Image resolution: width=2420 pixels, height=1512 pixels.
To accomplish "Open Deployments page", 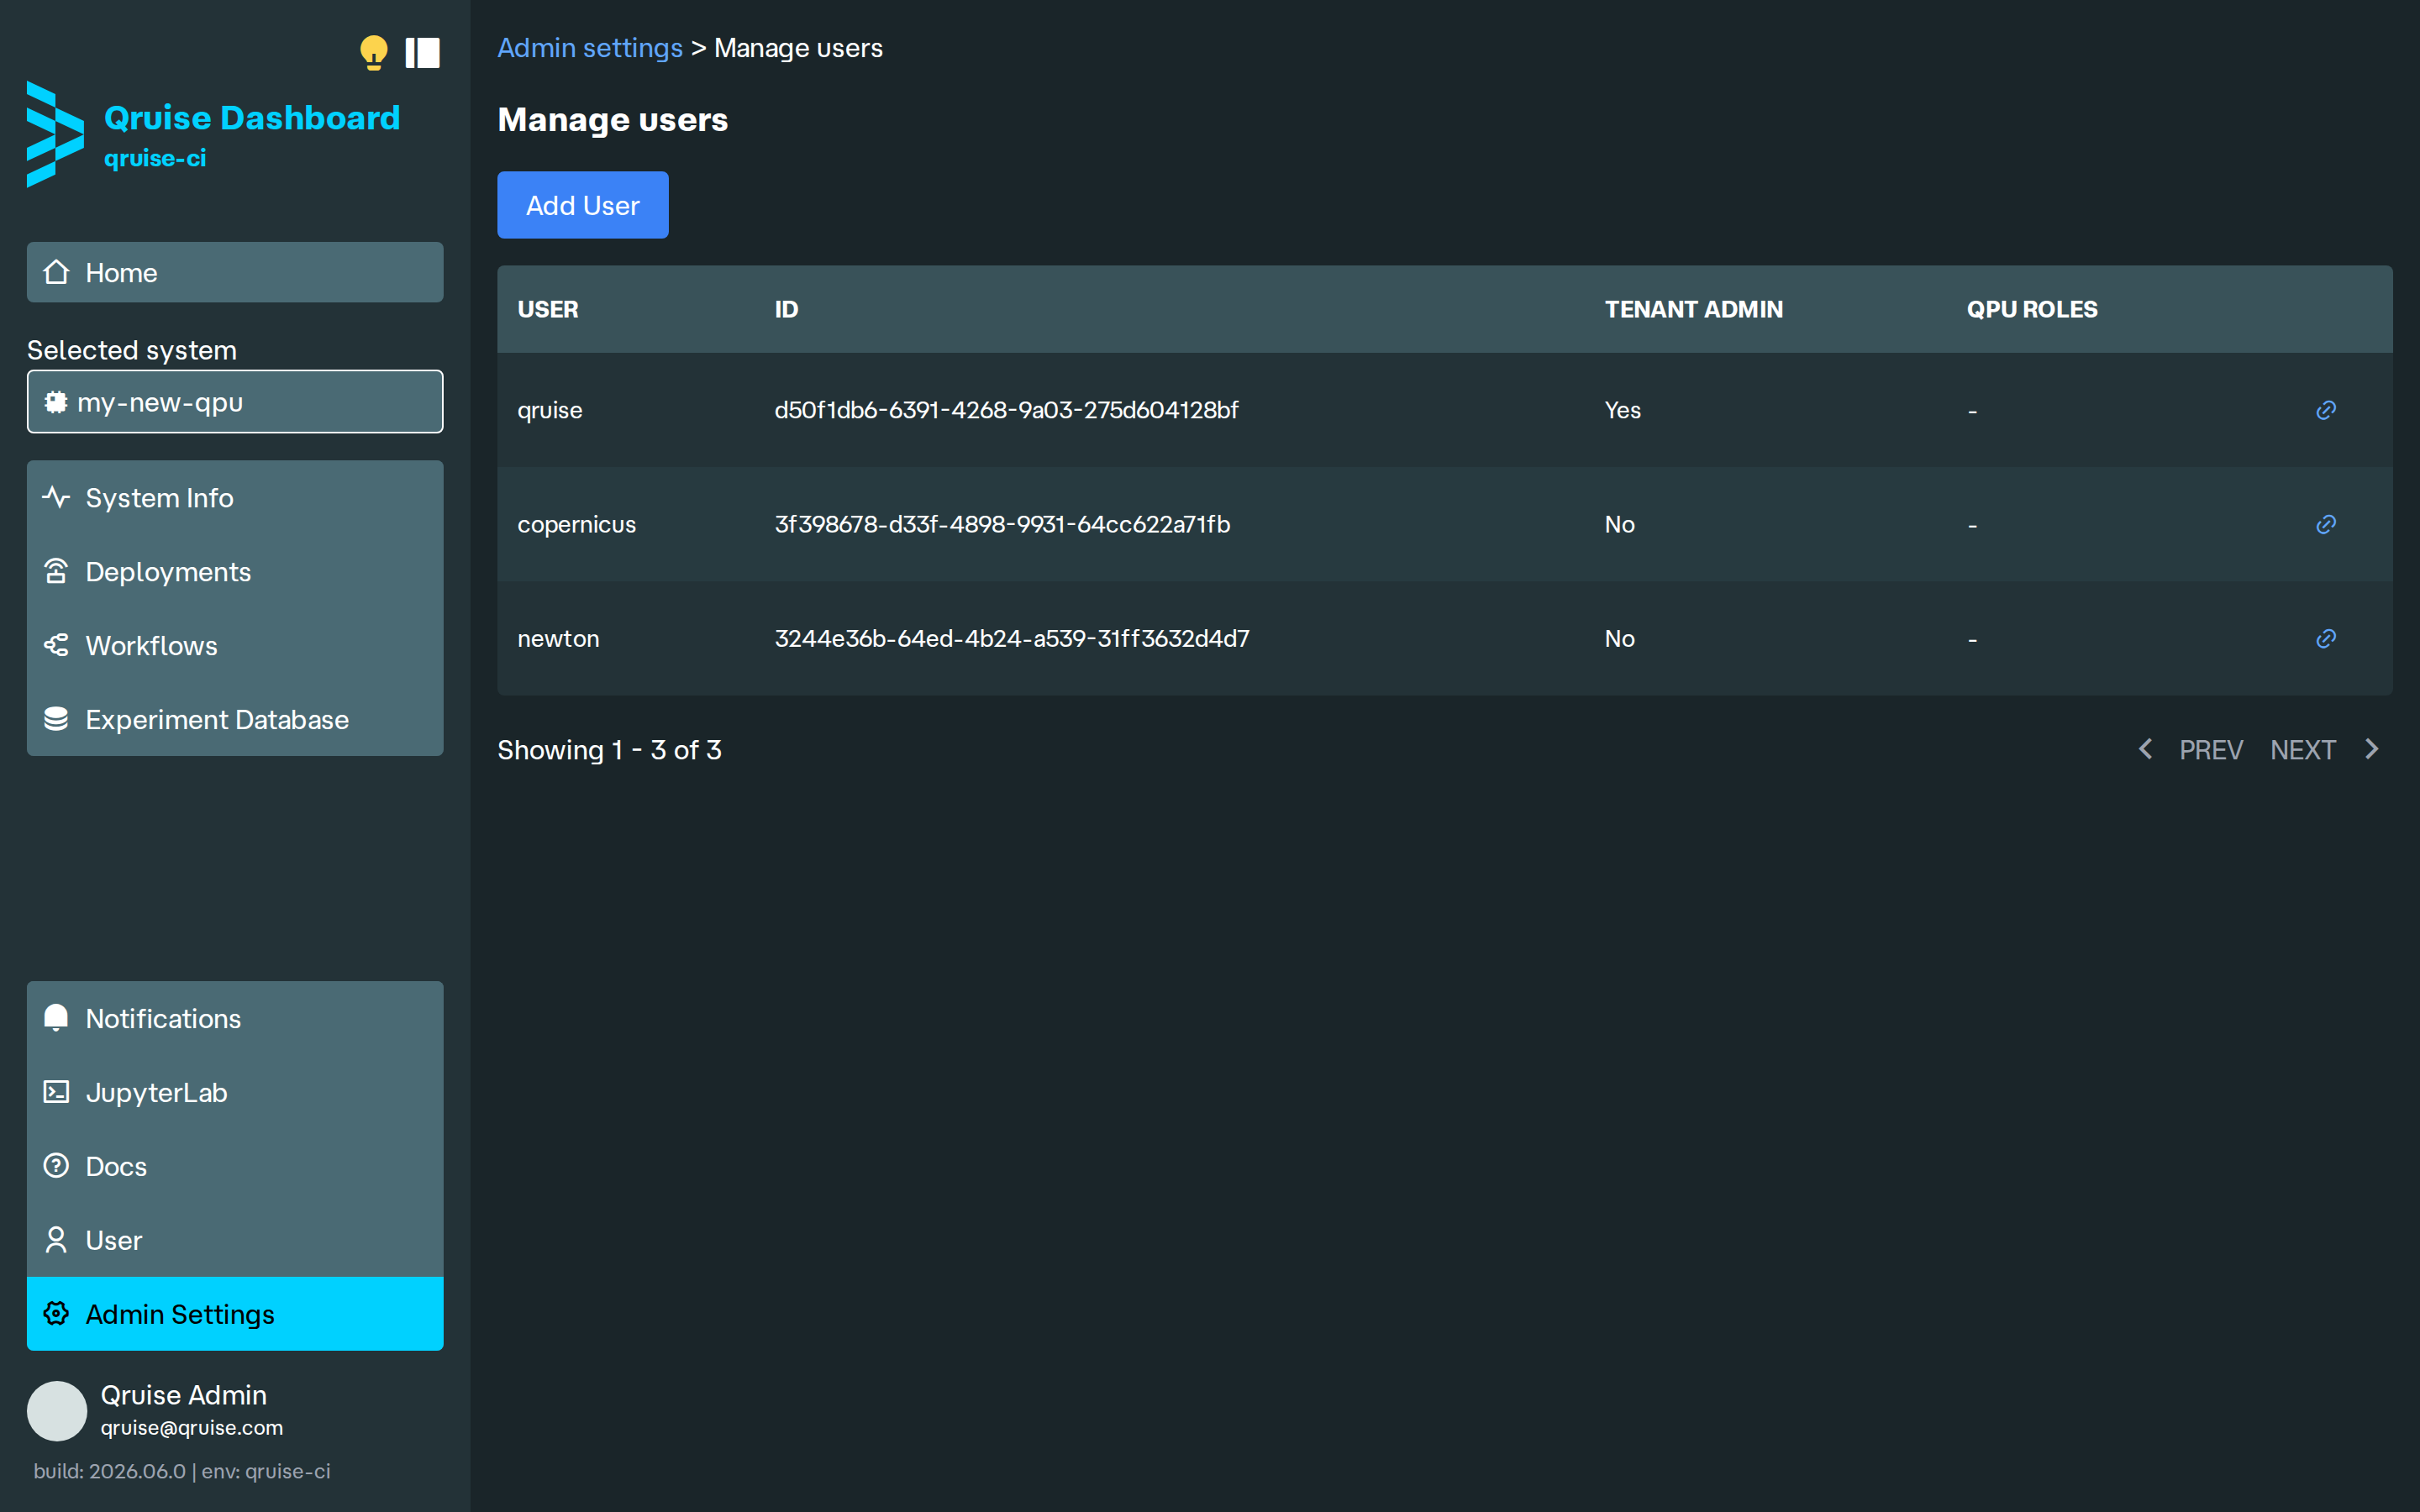I will tap(235, 571).
